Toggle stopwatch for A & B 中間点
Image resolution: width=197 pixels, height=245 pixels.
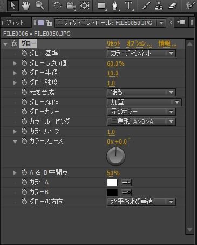pos(24,172)
